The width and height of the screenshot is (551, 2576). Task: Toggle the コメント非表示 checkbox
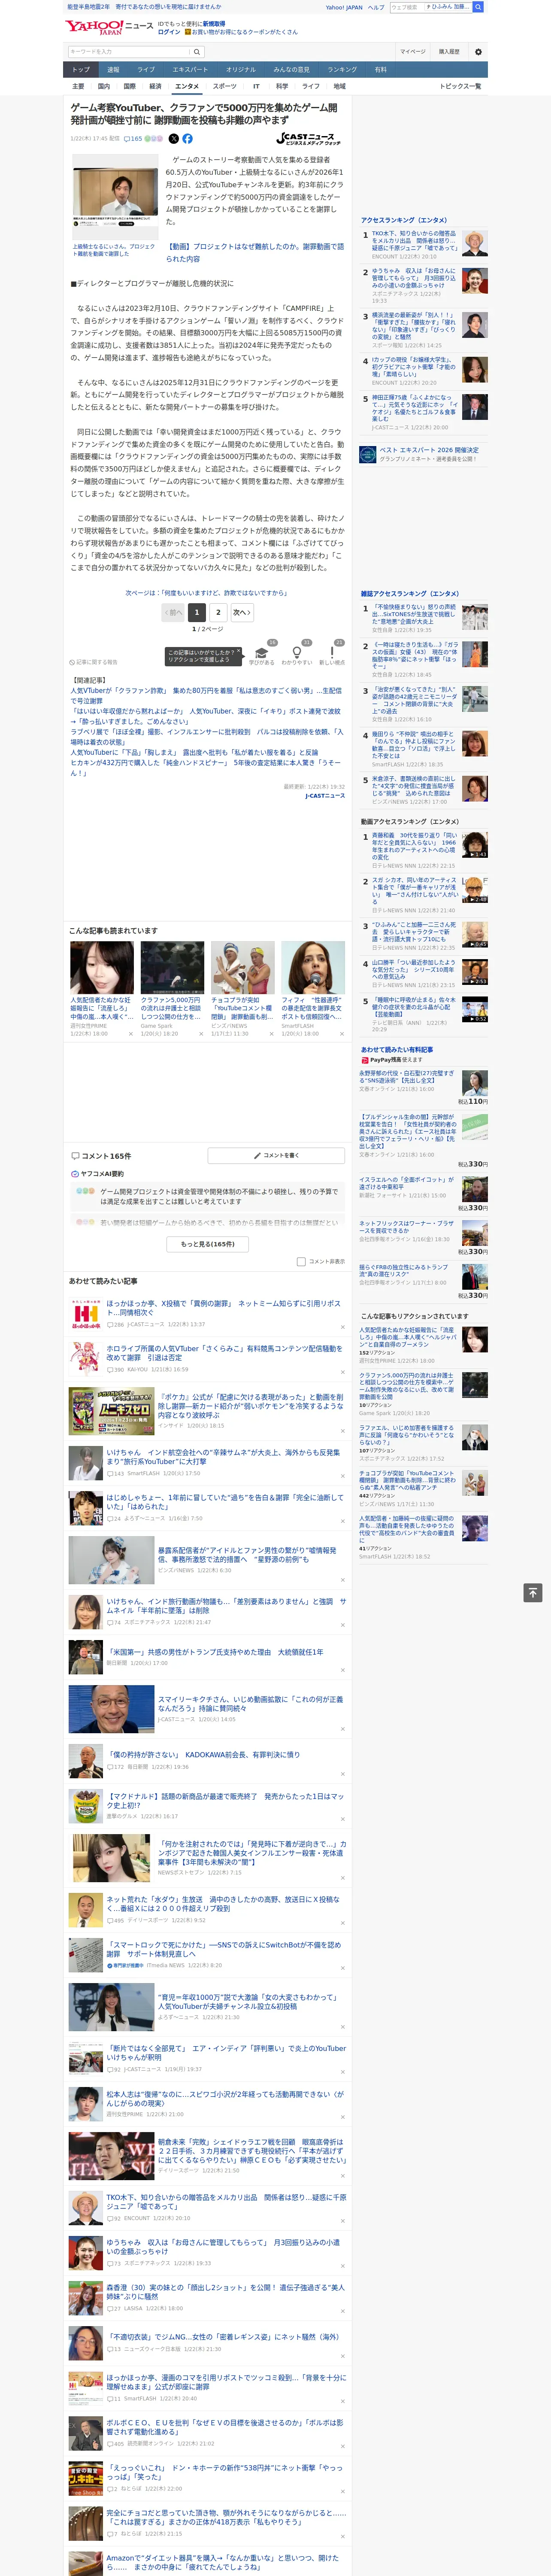[301, 1262]
